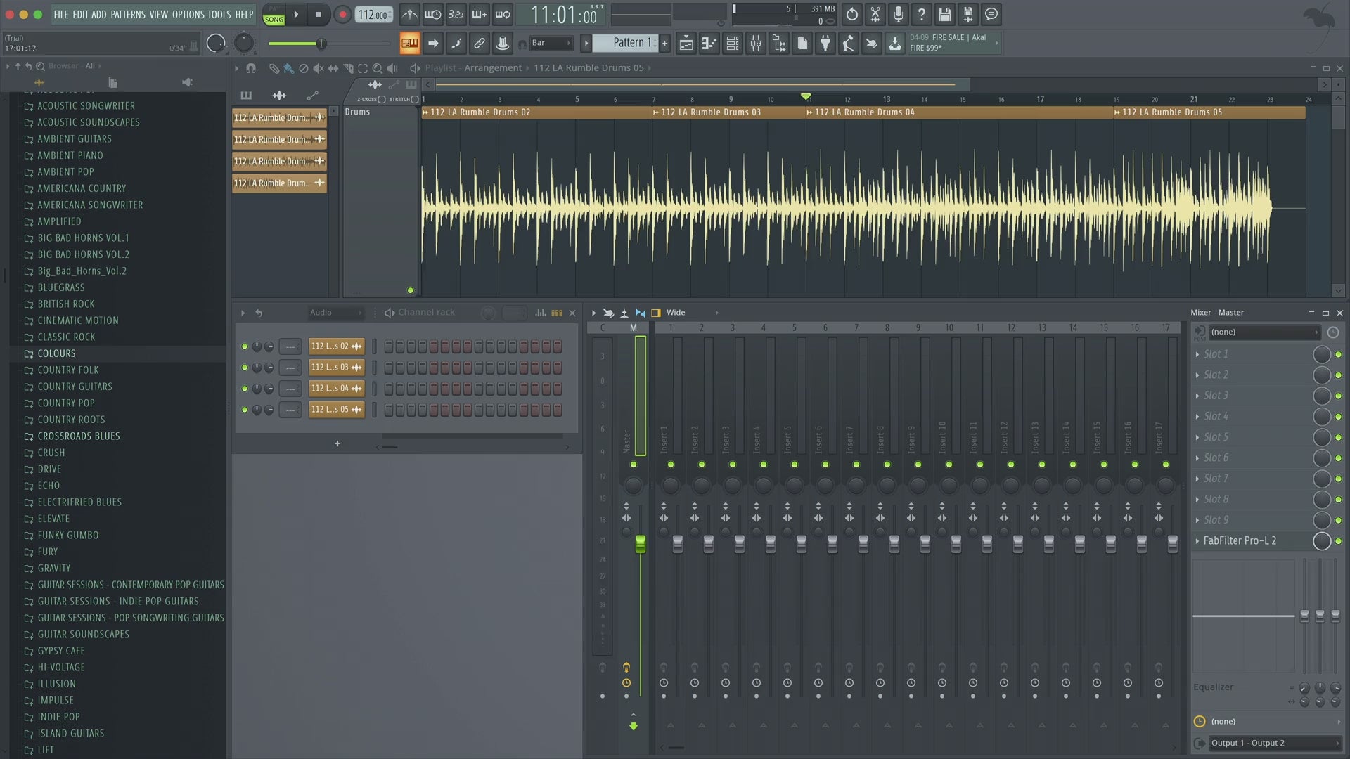Screen dimensions: 1350x759
Task: Open the Bar snap dropdown
Action: point(552,44)
